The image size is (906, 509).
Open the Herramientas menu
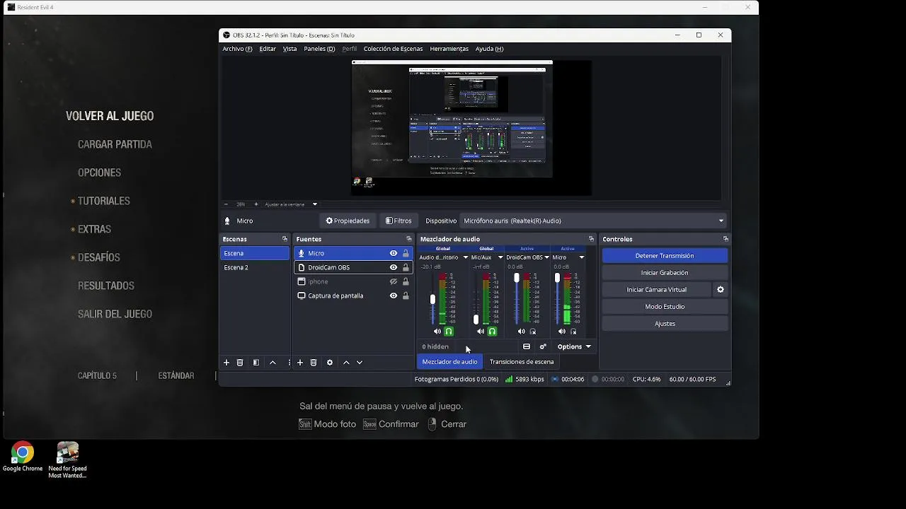point(449,49)
